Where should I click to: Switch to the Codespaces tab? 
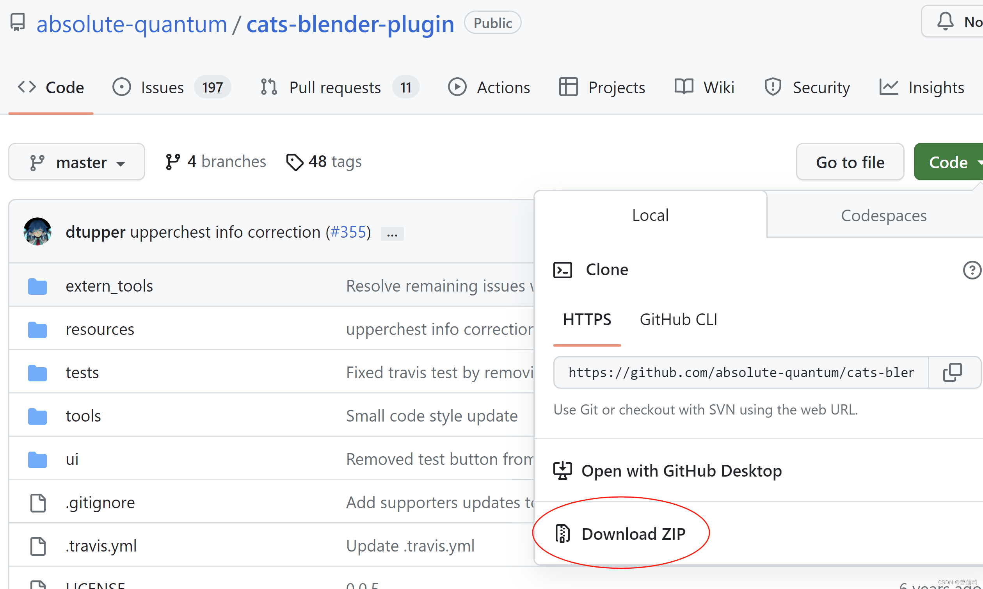tap(883, 215)
